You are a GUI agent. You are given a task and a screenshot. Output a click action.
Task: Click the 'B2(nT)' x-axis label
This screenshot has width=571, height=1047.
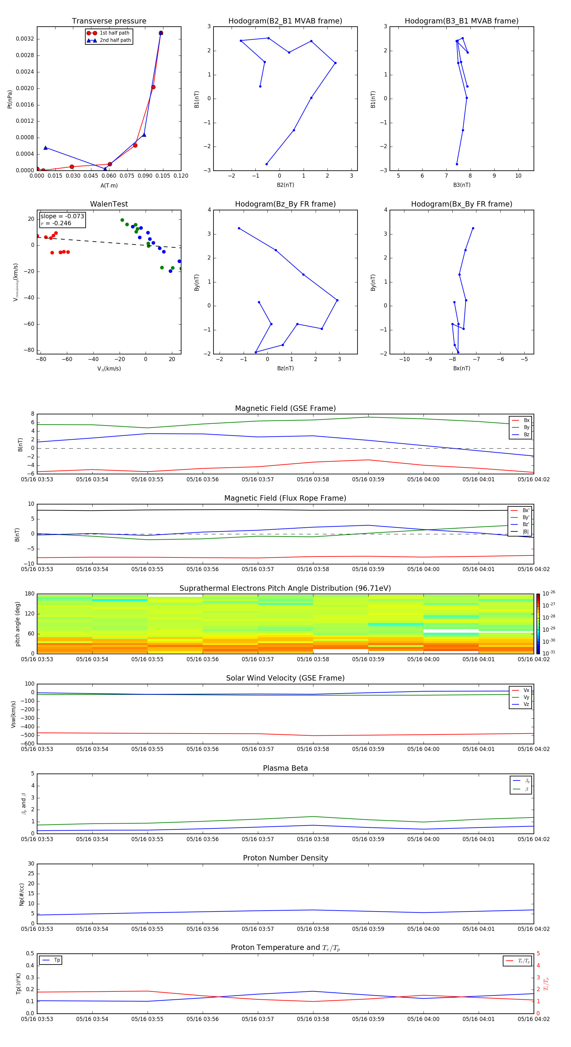point(285,185)
